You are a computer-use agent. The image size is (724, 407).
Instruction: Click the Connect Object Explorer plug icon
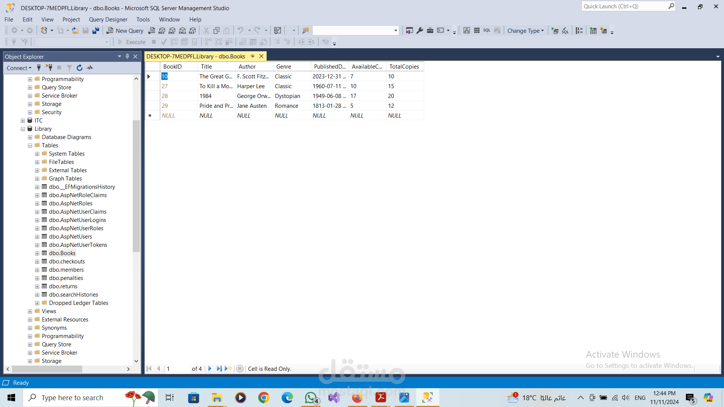[x=39, y=68]
